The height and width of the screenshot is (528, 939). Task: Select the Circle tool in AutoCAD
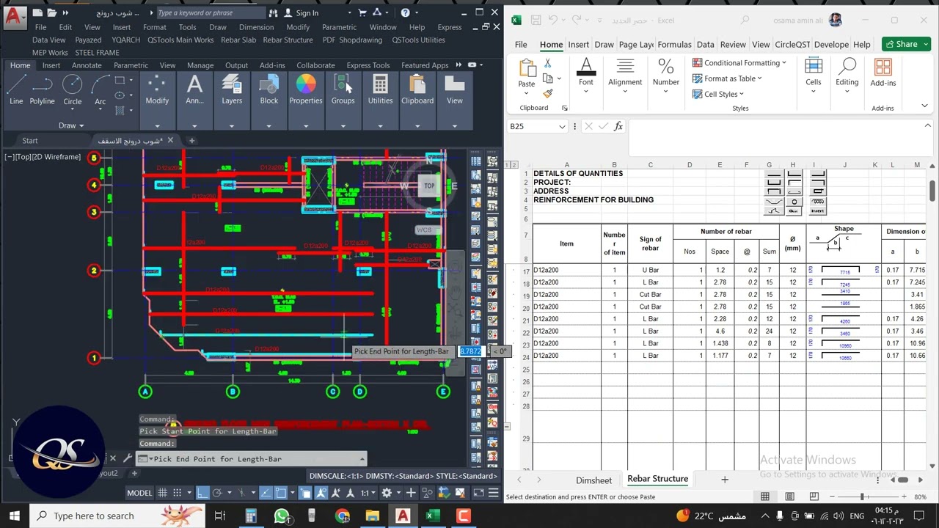click(x=72, y=90)
